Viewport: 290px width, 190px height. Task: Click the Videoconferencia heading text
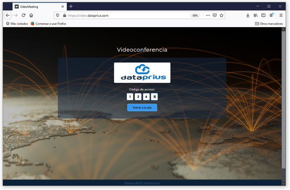(142, 50)
